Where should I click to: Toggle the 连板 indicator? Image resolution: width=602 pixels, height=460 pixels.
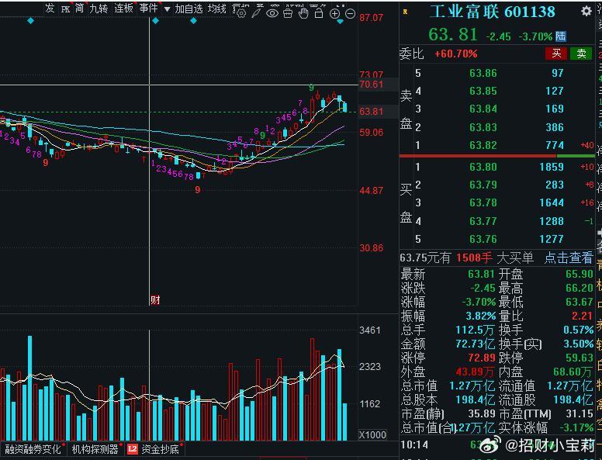[123, 8]
